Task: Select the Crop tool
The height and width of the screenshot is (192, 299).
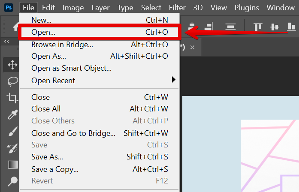Action: coord(12,98)
